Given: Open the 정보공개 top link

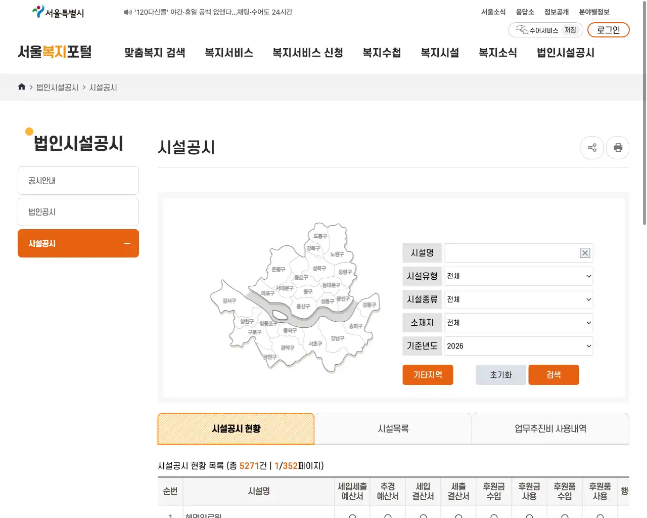Looking at the screenshot, I should coord(557,12).
